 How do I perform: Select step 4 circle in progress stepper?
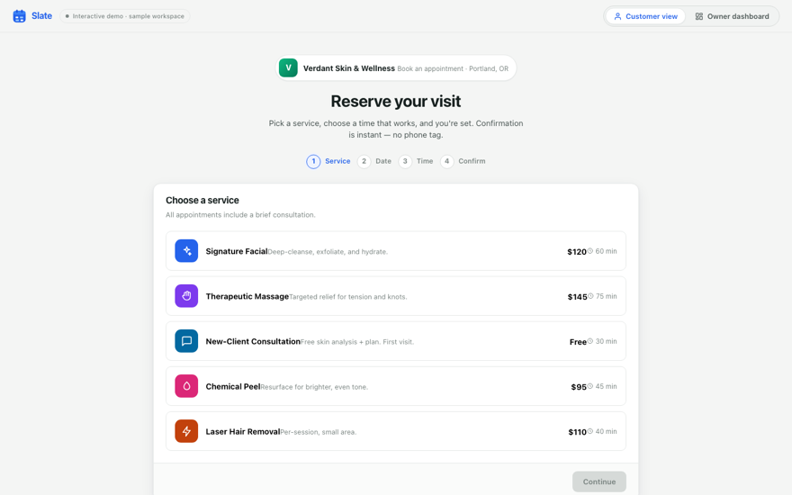tap(446, 161)
